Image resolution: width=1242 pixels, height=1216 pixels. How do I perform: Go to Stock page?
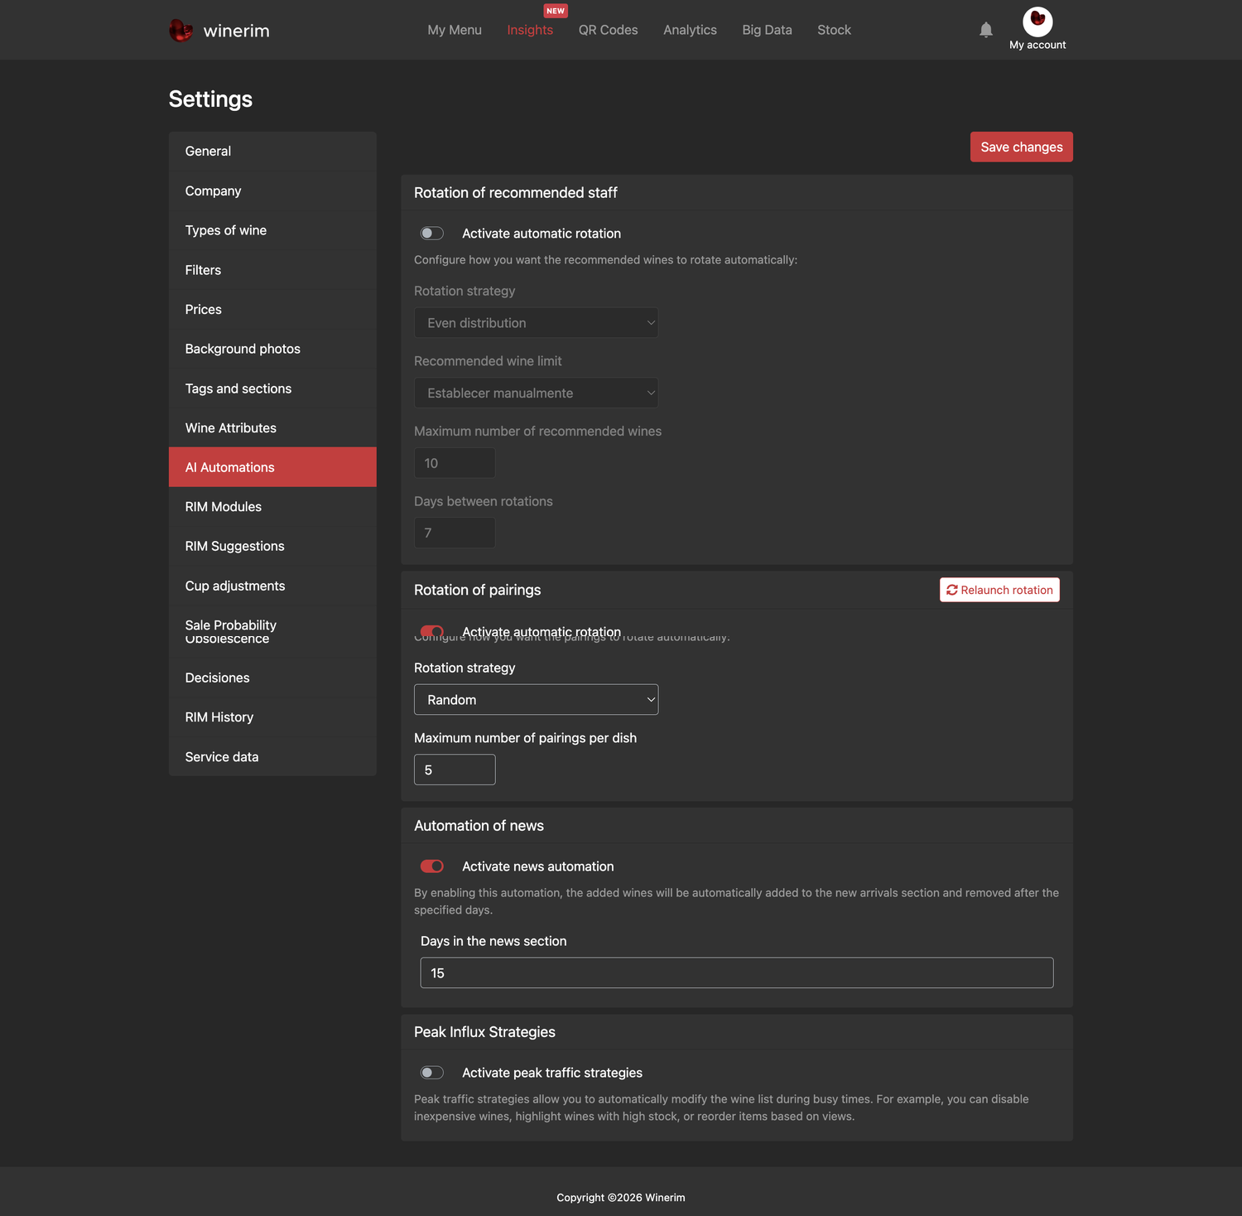(x=834, y=30)
